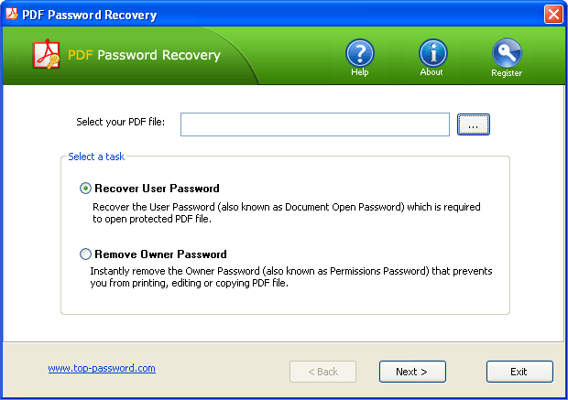Click the "Register" text label below icon
The height and width of the screenshot is (400, 568).
(x=507, y=73)
